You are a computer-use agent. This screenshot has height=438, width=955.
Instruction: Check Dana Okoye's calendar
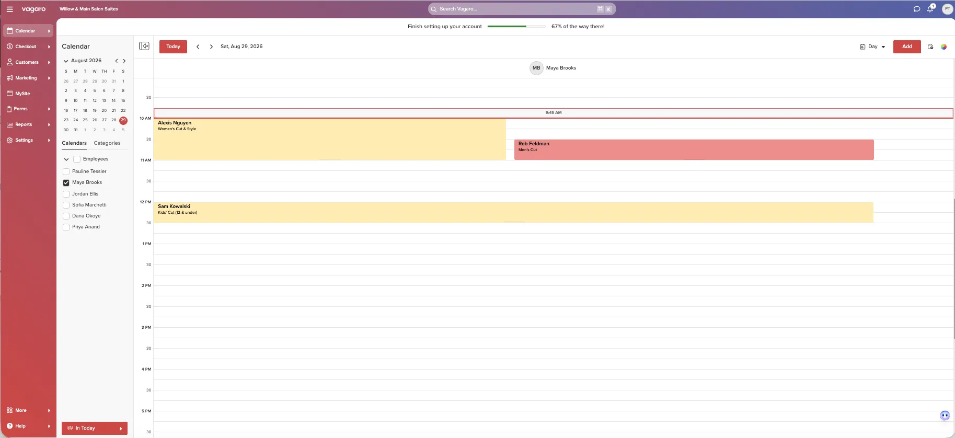pyautogui.click(x=66, y=216)
